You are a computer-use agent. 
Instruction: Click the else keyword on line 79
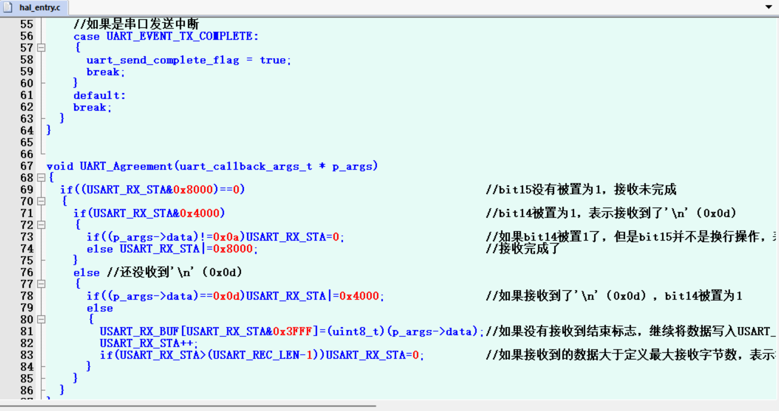tap(100, 308)
